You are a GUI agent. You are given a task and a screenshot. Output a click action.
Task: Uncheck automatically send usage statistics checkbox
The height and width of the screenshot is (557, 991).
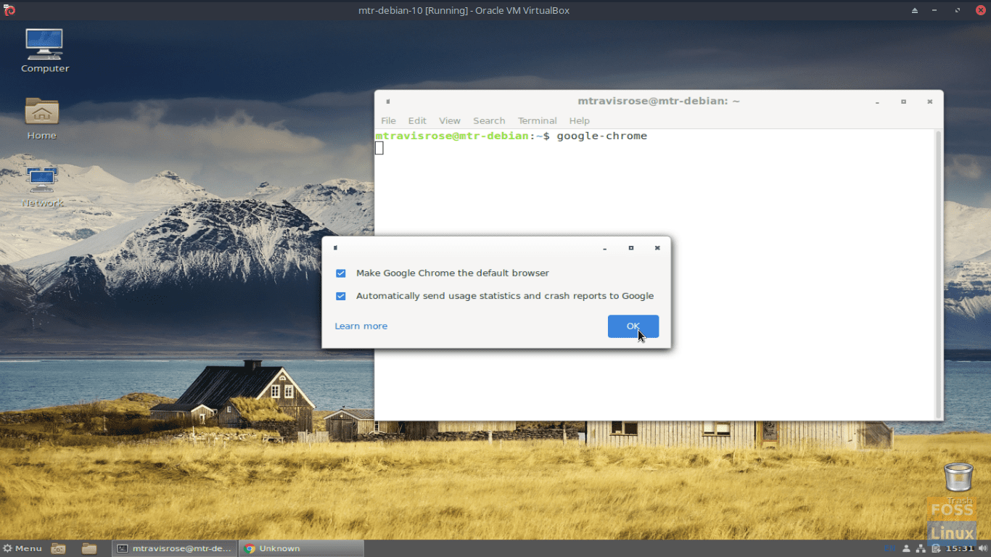[341, 296]
